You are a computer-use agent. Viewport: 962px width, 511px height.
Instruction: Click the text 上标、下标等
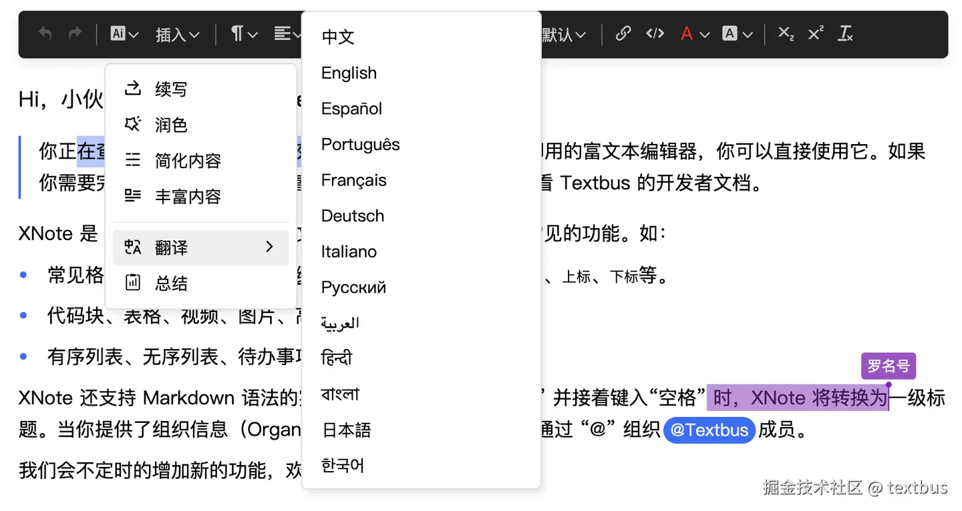coord(615,276)
